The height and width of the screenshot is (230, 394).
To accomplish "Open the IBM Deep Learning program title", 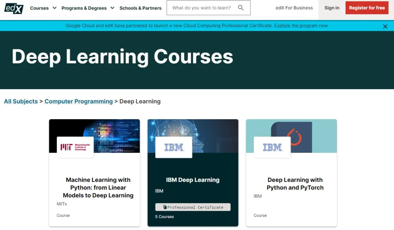I will 193,180.
